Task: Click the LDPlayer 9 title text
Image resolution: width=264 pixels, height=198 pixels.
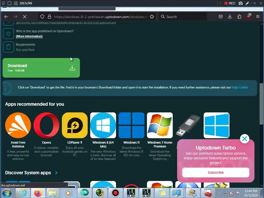Action: click(x=75, y=142)
